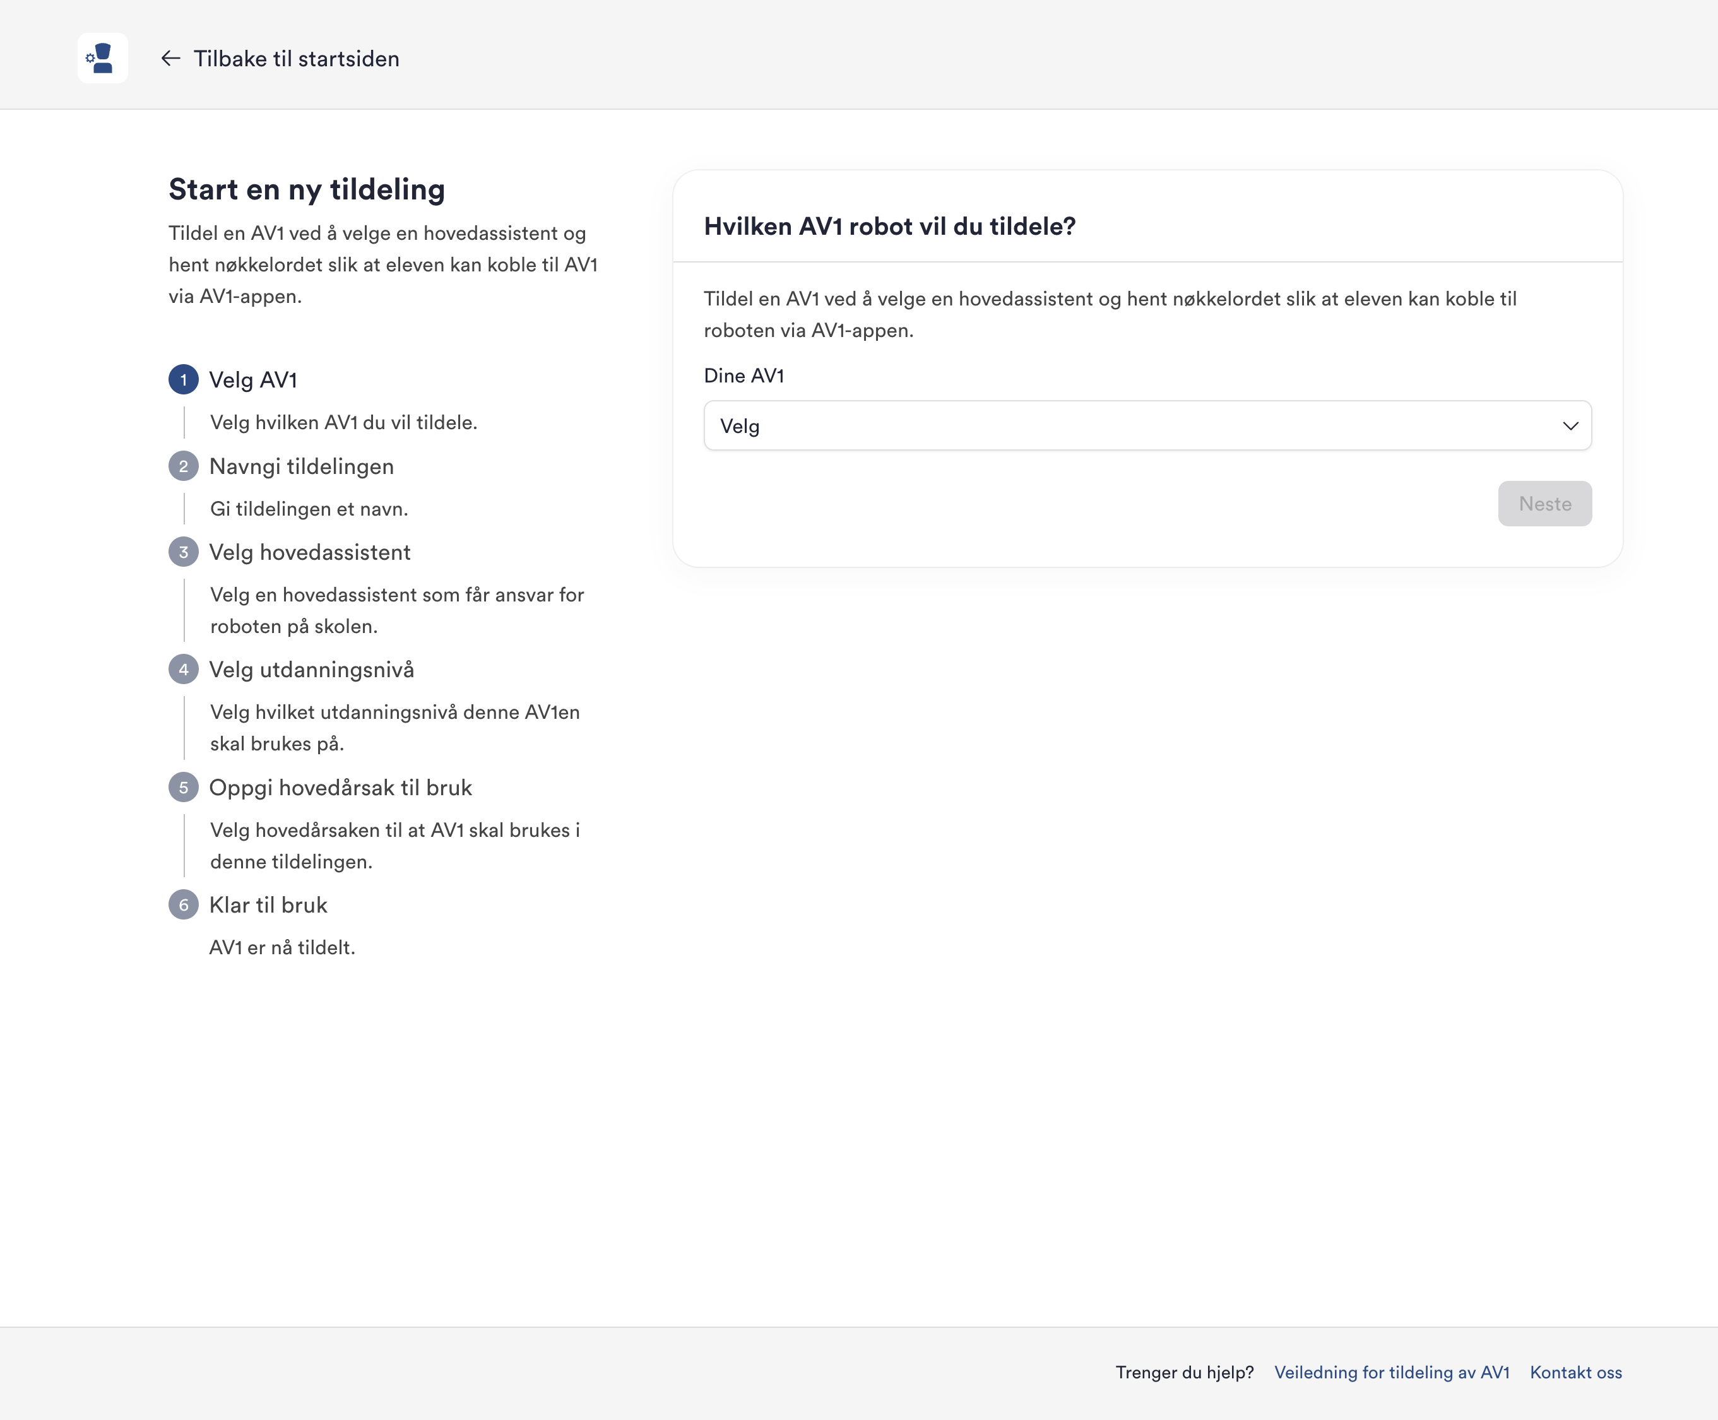This screenshot has width=1718, height=1420.
Task: Click the 'Velg utdanningsnivå' step title
Action: coord(312,670)
